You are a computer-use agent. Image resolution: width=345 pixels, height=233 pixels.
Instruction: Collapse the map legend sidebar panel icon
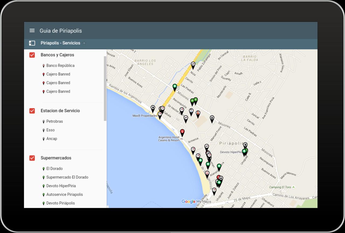32,43
